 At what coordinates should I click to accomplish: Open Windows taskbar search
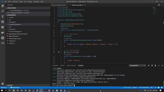pos(6,90)
